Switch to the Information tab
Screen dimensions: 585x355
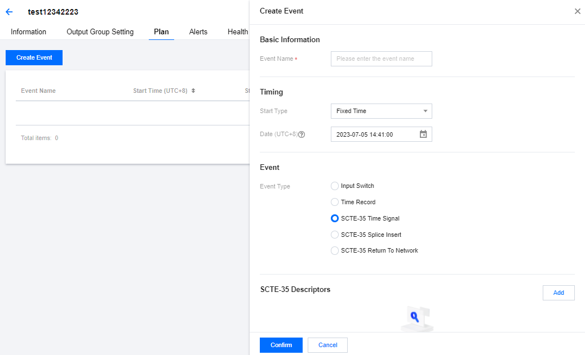tap(28, 32)
